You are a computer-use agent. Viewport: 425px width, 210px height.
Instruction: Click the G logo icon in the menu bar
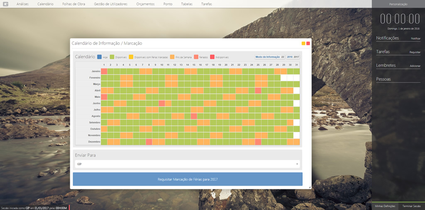[6, 4]
